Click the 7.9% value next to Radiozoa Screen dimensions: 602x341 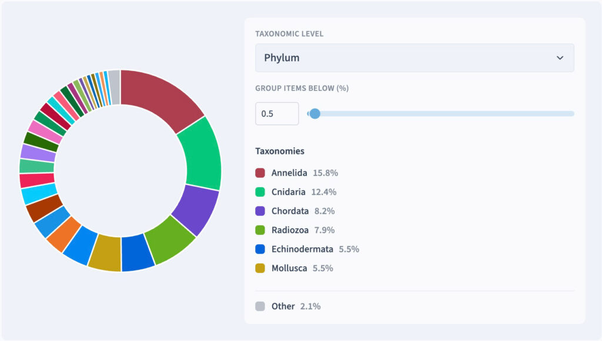click(325, 230)
